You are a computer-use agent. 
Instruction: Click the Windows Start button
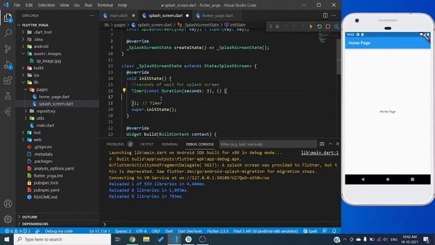[6, 239]
